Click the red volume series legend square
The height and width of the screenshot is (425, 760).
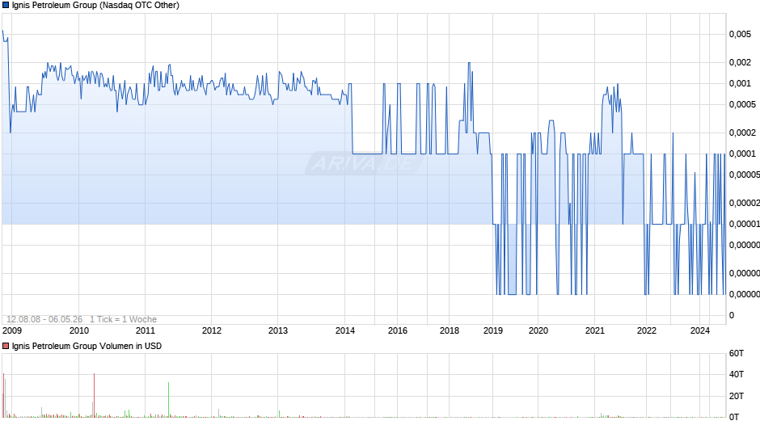pyautogui.click(x=6, y=346)
